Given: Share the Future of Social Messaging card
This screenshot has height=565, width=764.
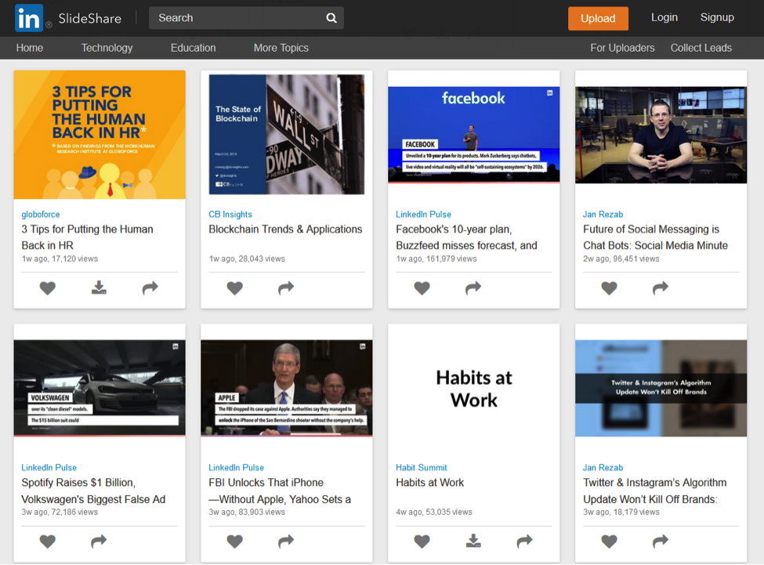Looking at the screenshot, I should 661,288.
